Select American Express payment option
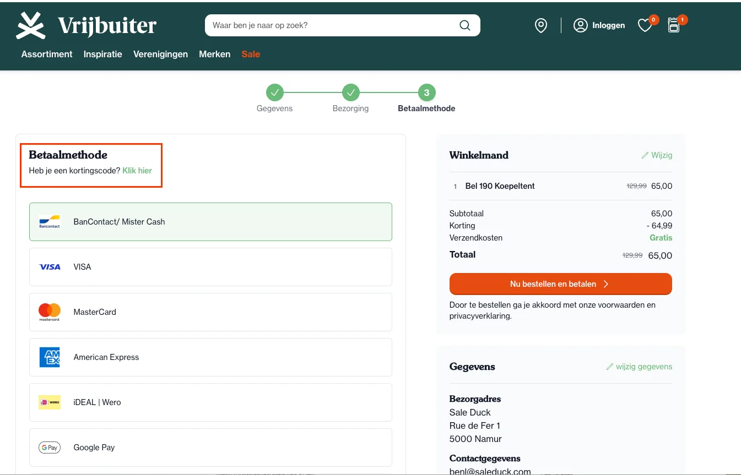Image resolution: width=741 pixels, height=475 pixels. pos(210,357)
